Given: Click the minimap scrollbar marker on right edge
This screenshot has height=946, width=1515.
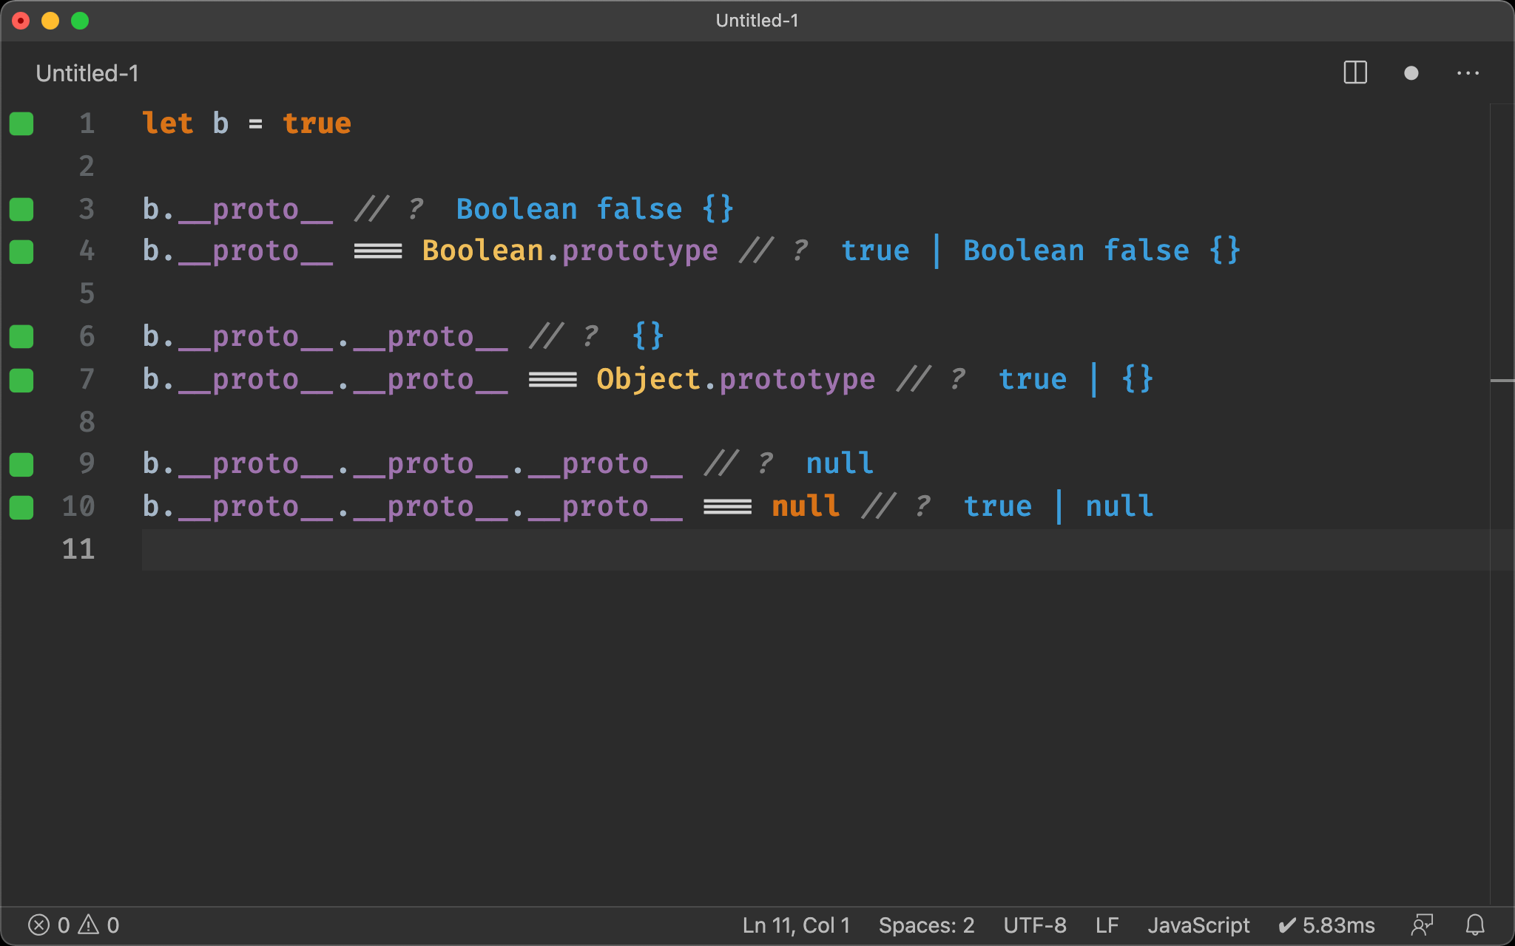Looking at the screenshot, I should 1502,381.
